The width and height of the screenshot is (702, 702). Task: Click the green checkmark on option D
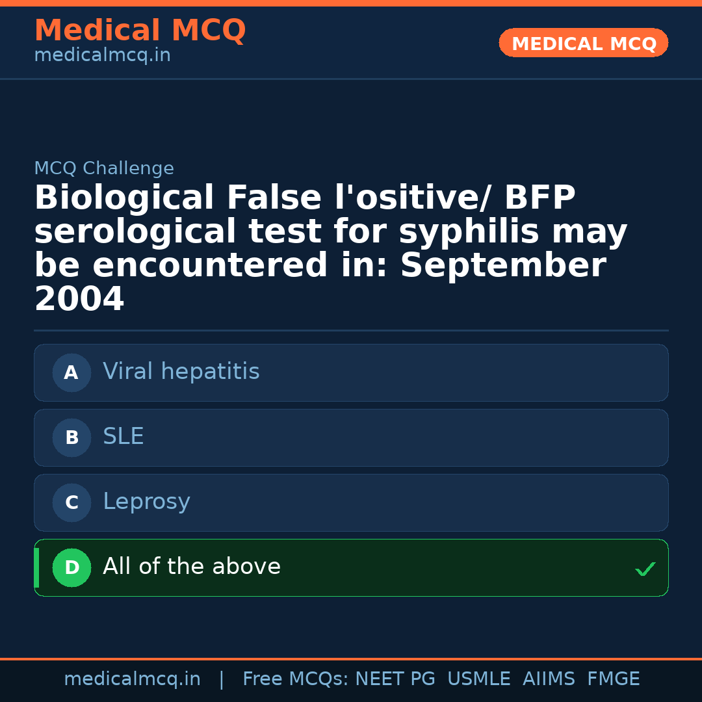pyautogui.click(x=645, y=569)
